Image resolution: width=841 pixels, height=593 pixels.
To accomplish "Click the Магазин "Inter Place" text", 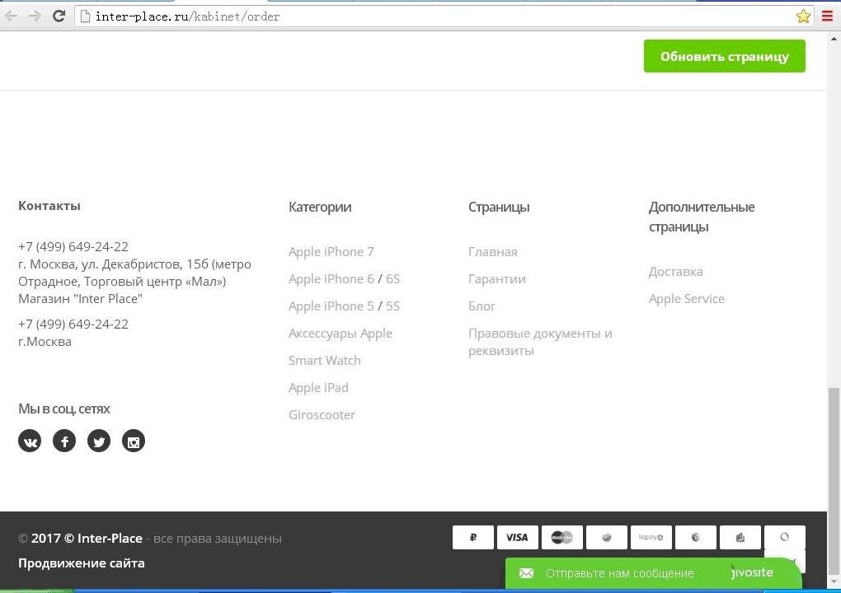I will (81, 298).
